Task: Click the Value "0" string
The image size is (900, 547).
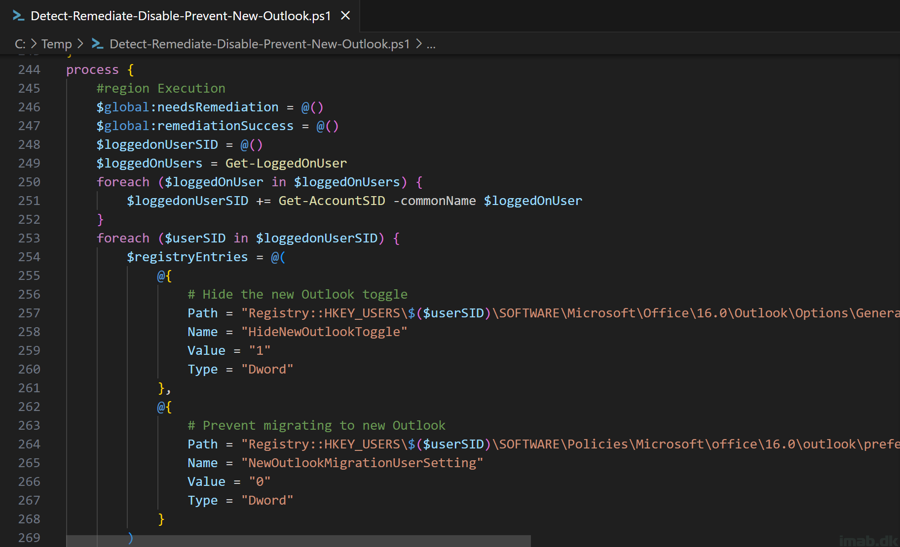Action: coord(260,482)
